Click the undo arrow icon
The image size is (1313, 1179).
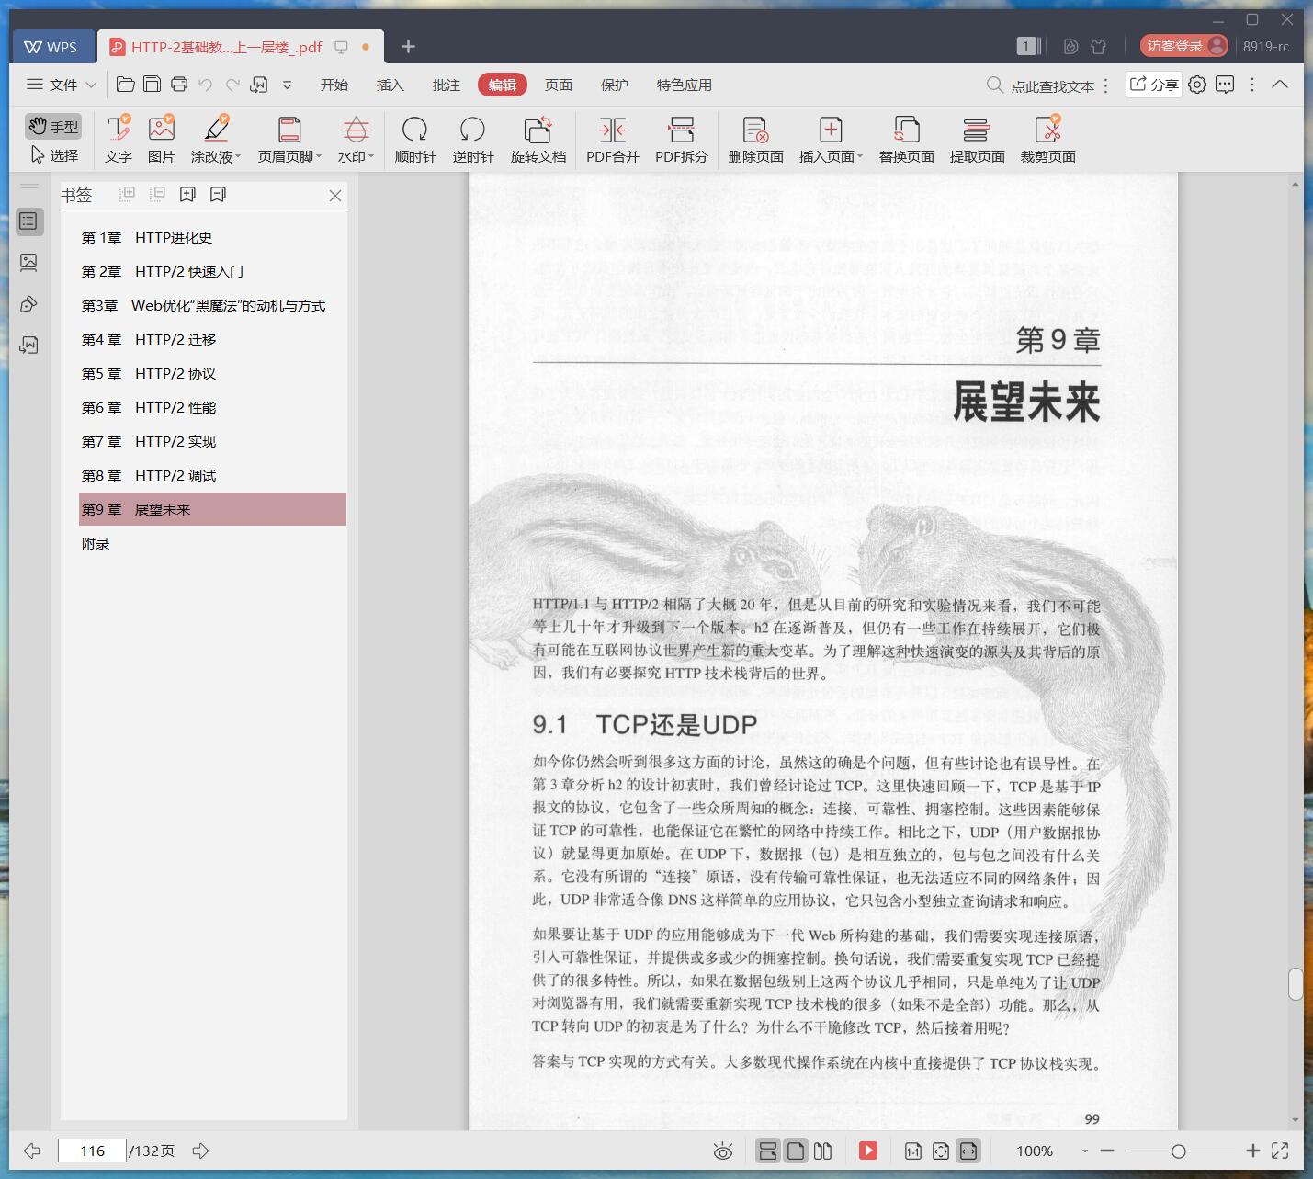pos(206,85)
